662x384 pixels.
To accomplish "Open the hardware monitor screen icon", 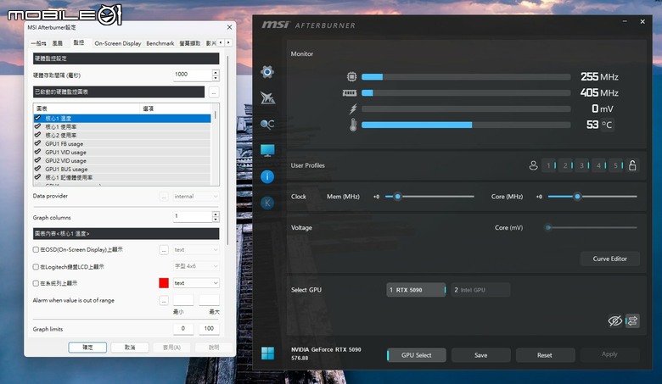I will tap(267, 150).
